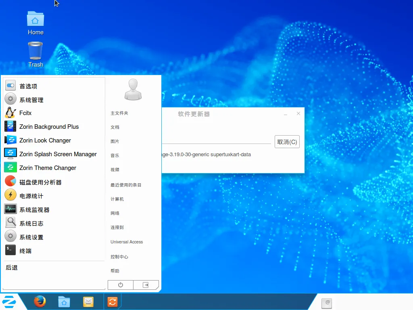Open the Trash icon on the desktop

tap(35, 54)
